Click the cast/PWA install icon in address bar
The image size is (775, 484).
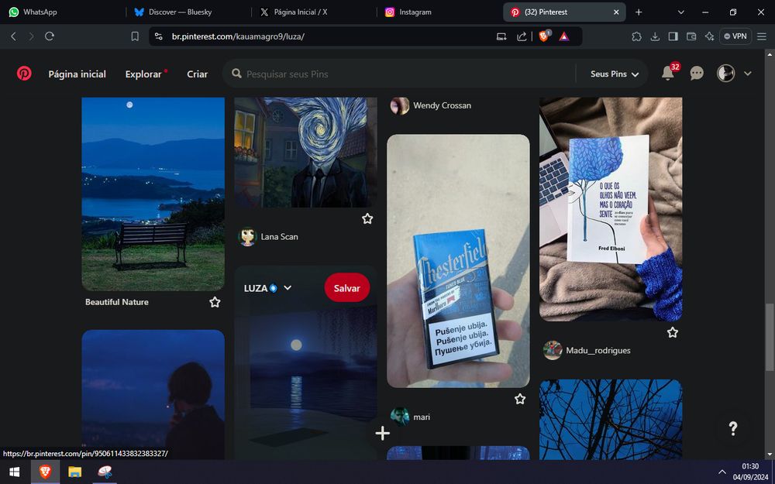[x=501, y=36]
